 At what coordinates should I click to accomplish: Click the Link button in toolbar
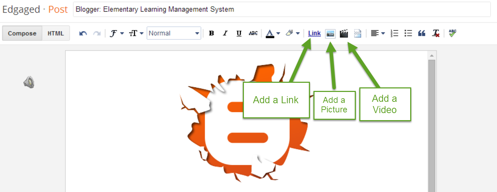[314, 33]
